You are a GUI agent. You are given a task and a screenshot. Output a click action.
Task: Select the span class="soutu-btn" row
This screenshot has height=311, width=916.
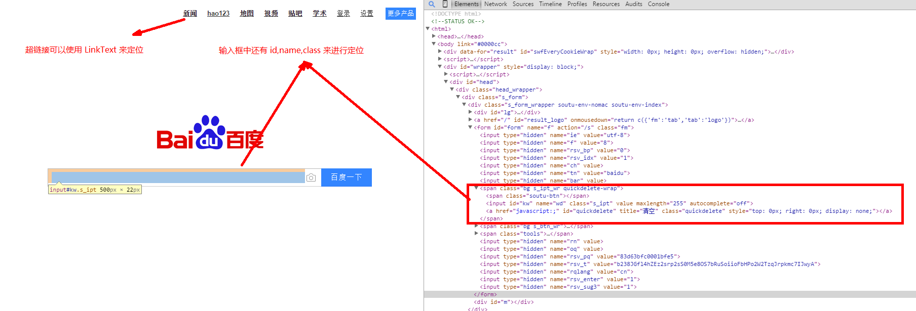tap(538, 196)
